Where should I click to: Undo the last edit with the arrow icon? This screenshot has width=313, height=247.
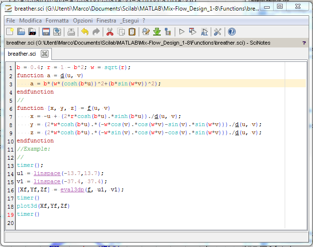click(x=85, y=32)
